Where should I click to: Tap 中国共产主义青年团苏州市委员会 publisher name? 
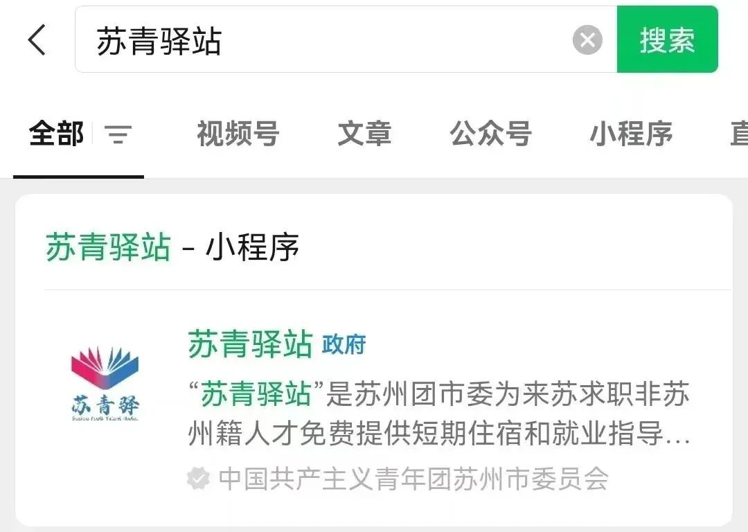[413, 479]
